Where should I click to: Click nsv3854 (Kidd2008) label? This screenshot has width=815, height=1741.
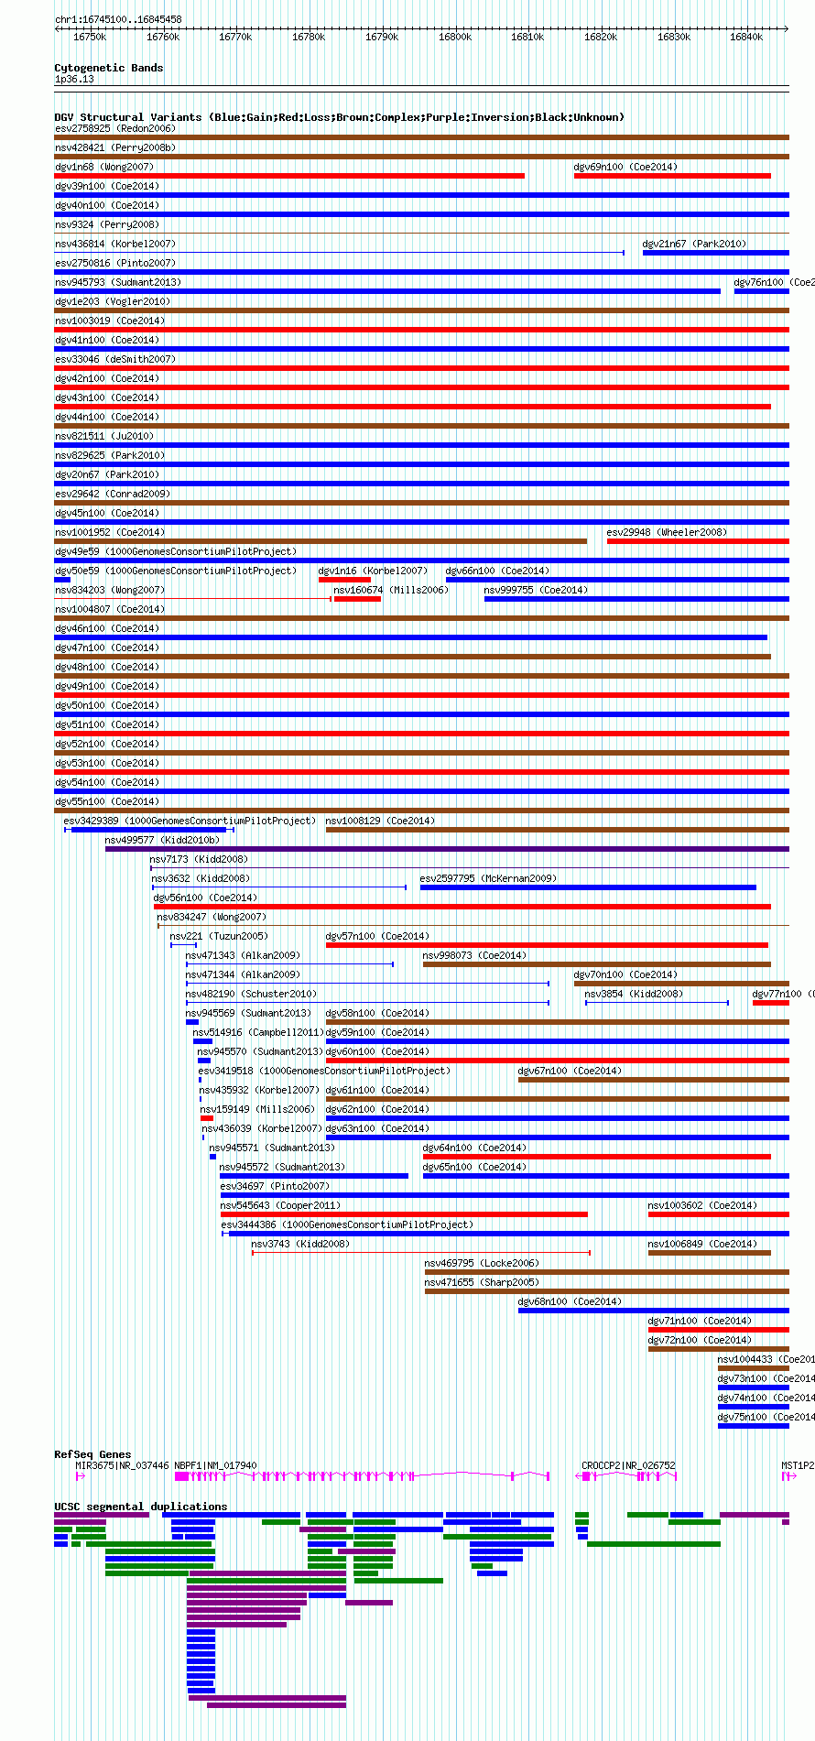635,994
